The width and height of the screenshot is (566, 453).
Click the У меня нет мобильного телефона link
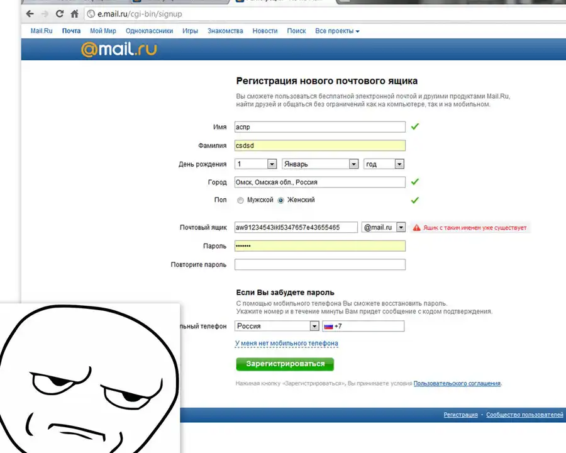[286, 344]
